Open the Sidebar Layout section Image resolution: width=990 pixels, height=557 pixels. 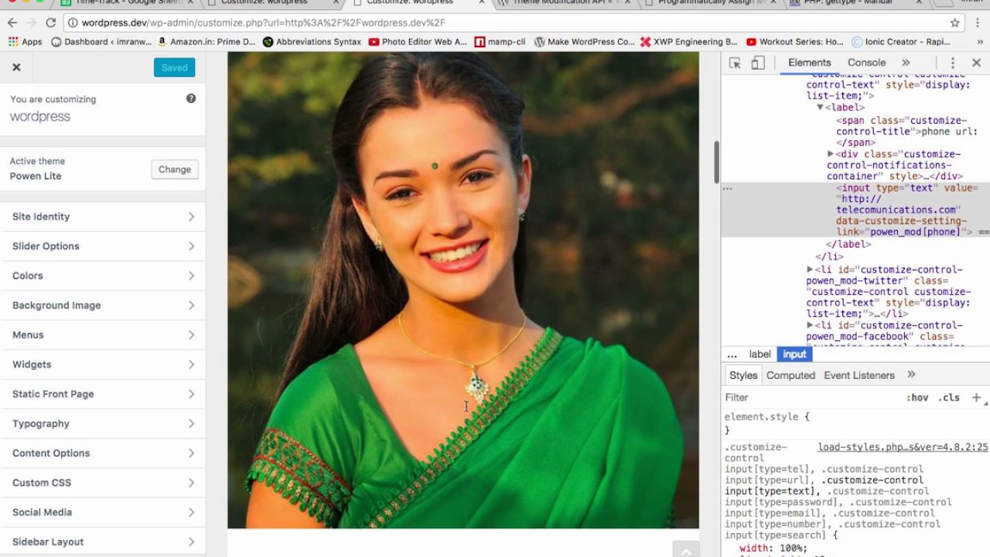pos(103,542)
